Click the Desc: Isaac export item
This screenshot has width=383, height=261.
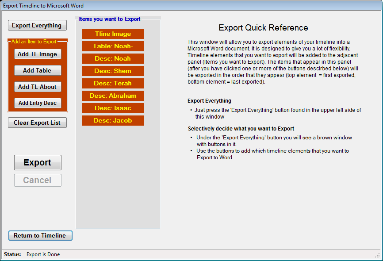[113, 108]
